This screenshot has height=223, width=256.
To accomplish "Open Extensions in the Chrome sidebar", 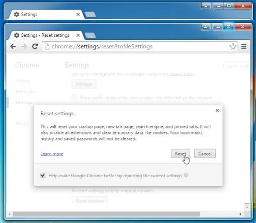I will click(x=26, y=92).
